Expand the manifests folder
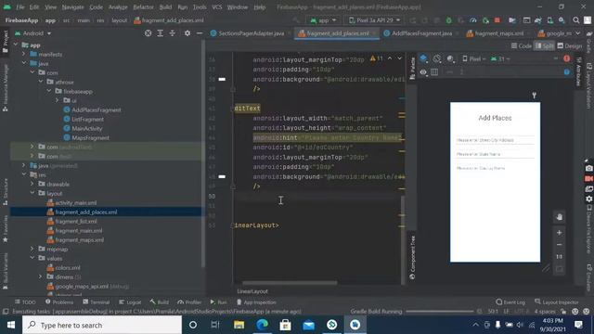Screen dimensions: 594x334 click(x=24, y=54)
